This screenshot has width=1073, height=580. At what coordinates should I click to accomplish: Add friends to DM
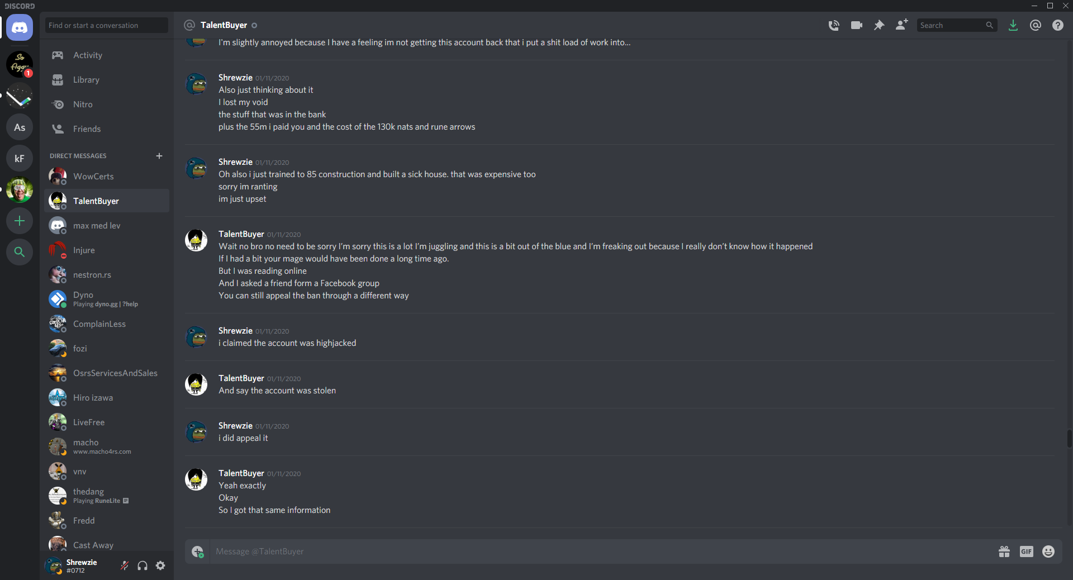901,25
